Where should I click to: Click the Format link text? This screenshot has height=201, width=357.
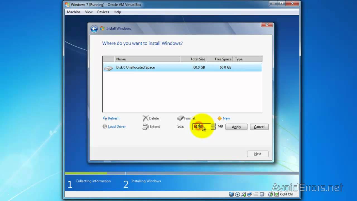coord(190,118)
